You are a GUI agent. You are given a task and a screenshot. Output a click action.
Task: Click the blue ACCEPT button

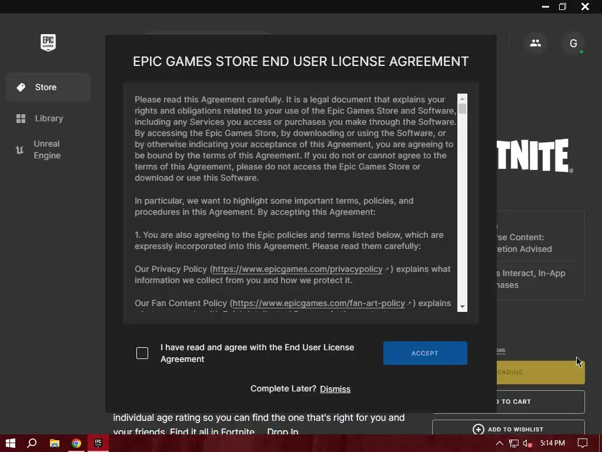tap(425, 353)
